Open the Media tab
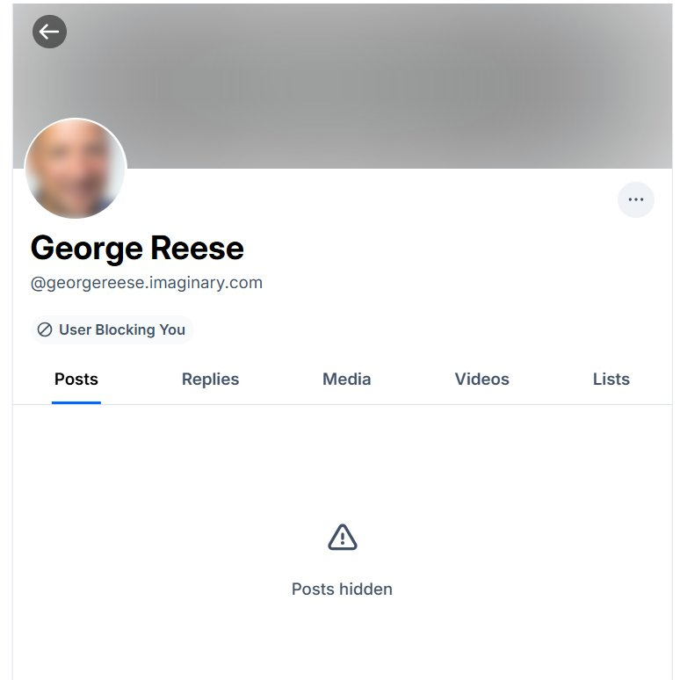 click(x=346, y=380)
